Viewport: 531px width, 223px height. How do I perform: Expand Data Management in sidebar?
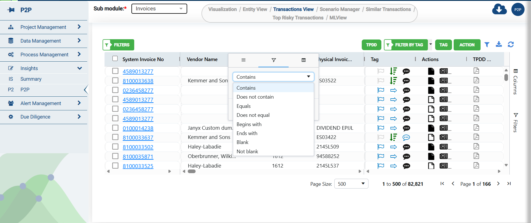click(44, 41)
